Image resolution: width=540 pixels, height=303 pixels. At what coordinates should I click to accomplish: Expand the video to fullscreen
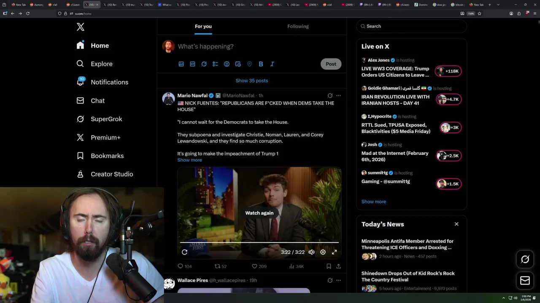click(334, 252)
